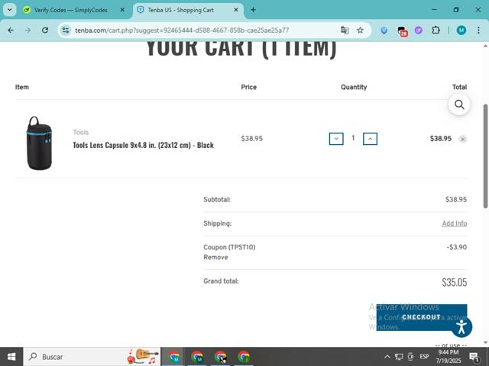The image size is (489, 366).
Task: Open the notification center icon
Action: (x=474, y=357)
